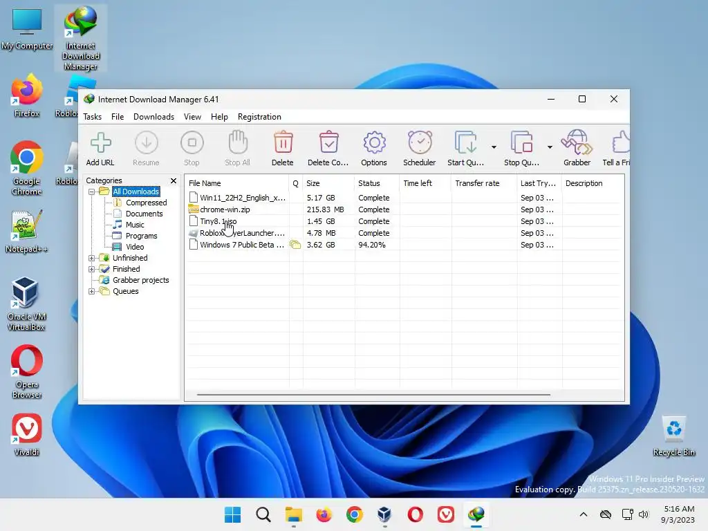Open the Vivaldi desktop shortcut
Viewport: 708px width, 531px height.
(27, 435)
